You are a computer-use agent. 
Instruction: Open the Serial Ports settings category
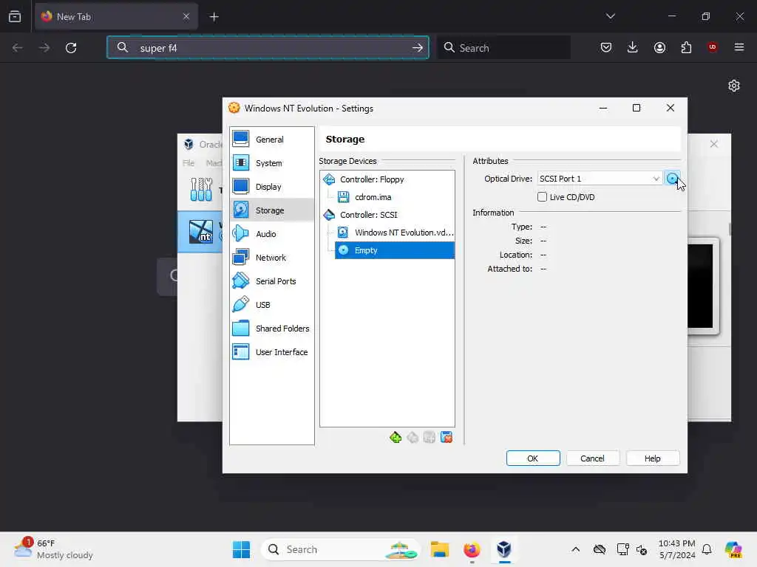tap(272, 281)
